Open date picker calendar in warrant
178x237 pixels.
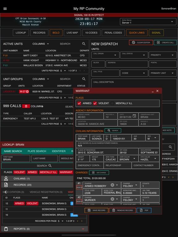[x=134, y=116]
